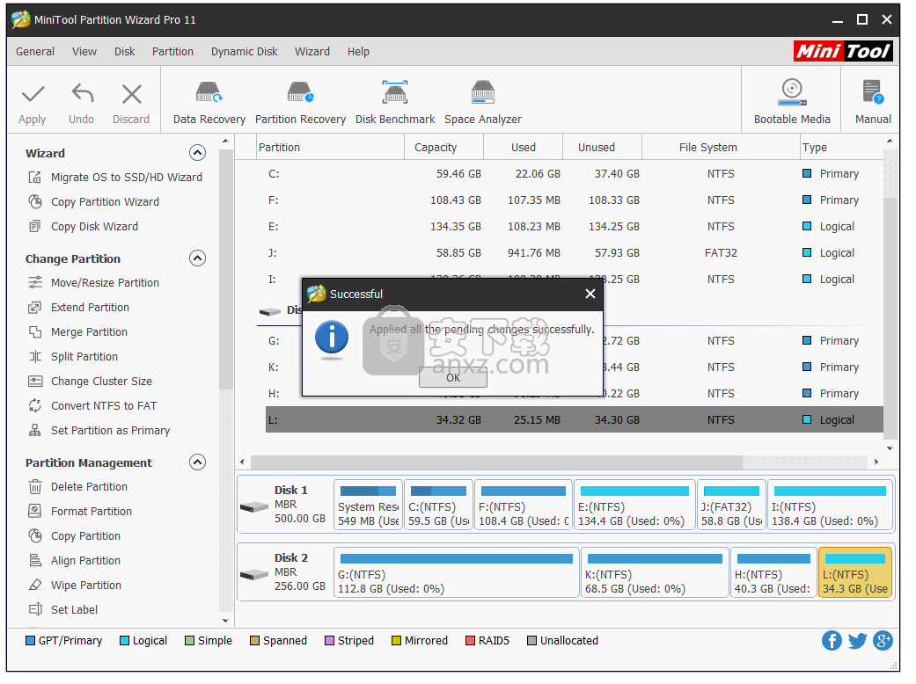
Task: Collapse the Change Partition section
Action: pos(197,258)
